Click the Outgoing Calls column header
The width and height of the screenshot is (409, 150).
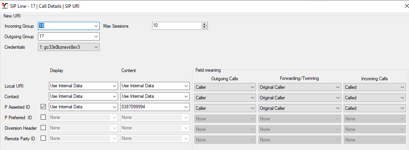225,79
